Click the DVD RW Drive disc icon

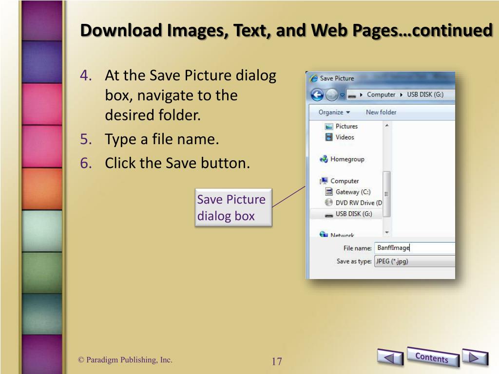coord(329,203)
